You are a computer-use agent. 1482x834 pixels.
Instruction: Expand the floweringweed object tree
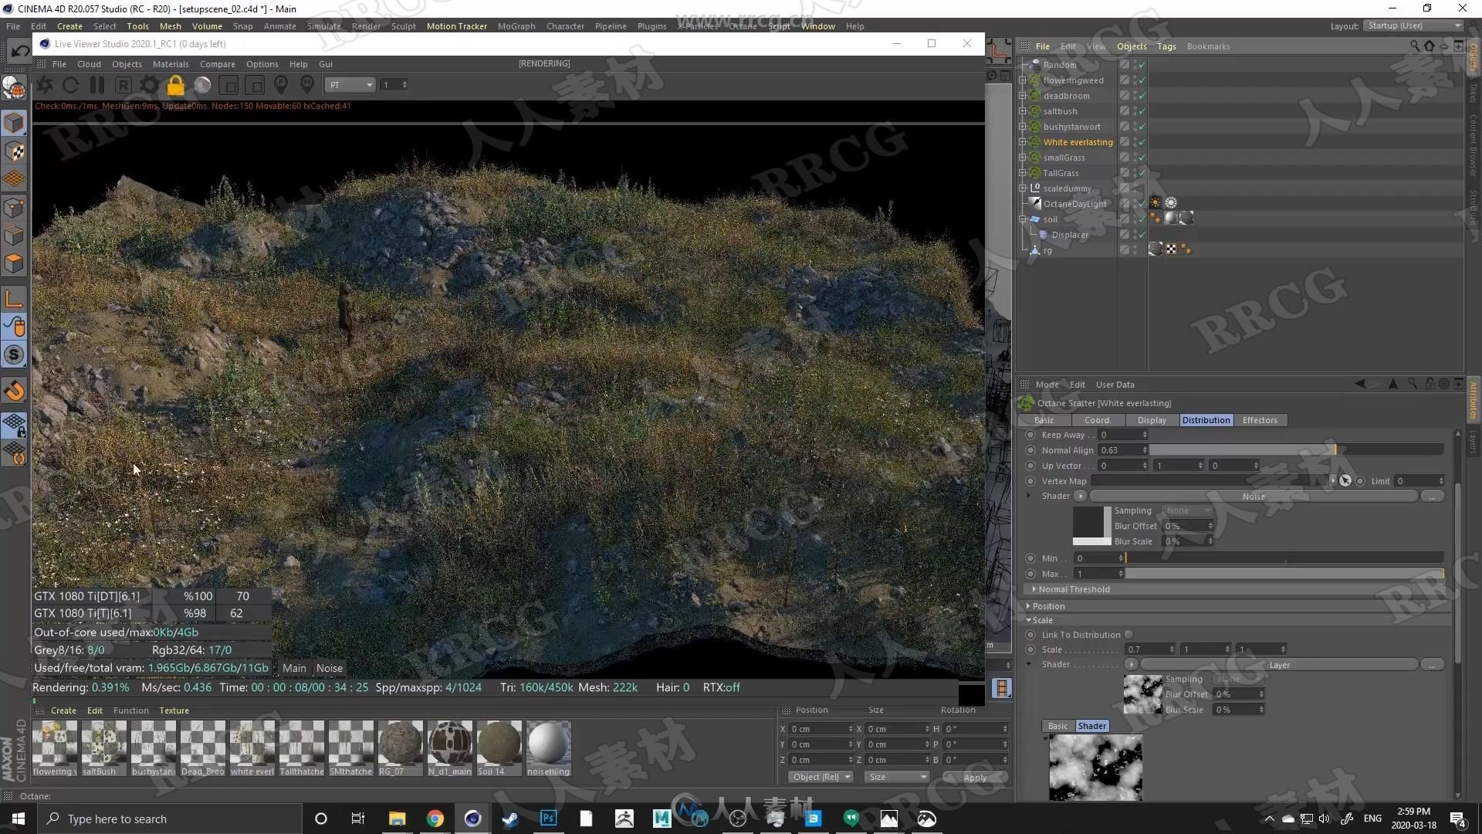(x=1023, y=80)
